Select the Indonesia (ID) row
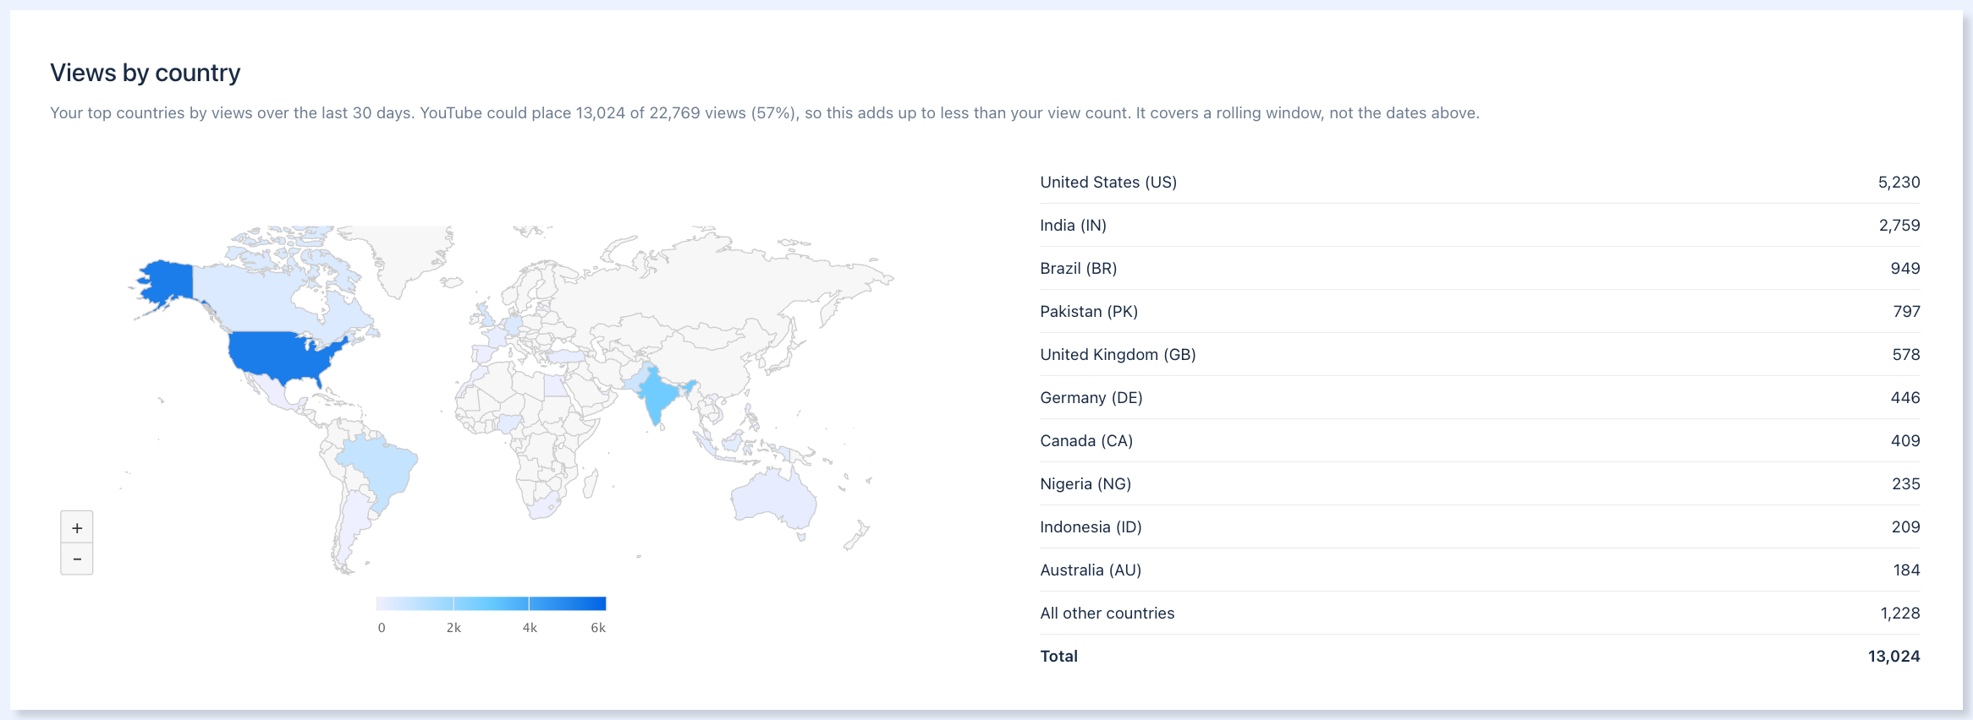This screenshot has height=720, width=1973. [1480, 527]
